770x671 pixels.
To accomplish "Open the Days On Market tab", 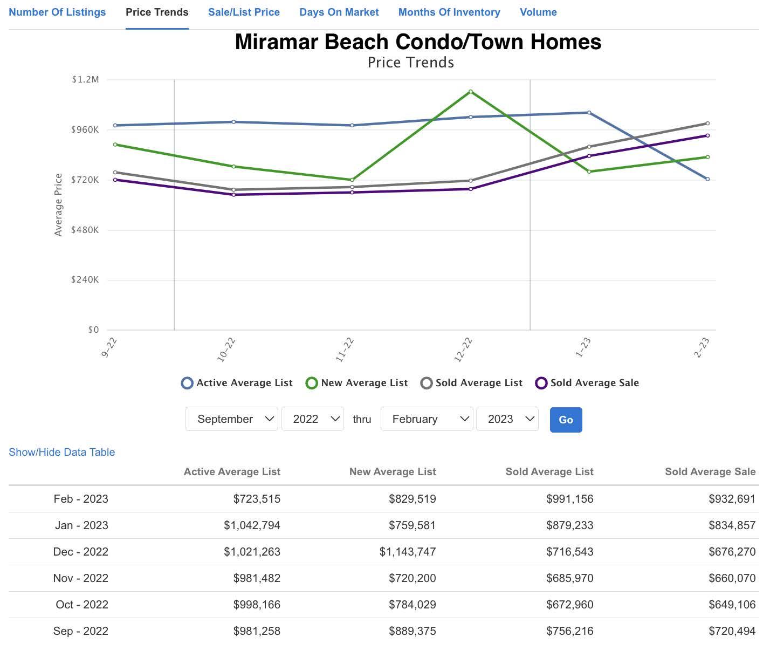I will point(339,12).
